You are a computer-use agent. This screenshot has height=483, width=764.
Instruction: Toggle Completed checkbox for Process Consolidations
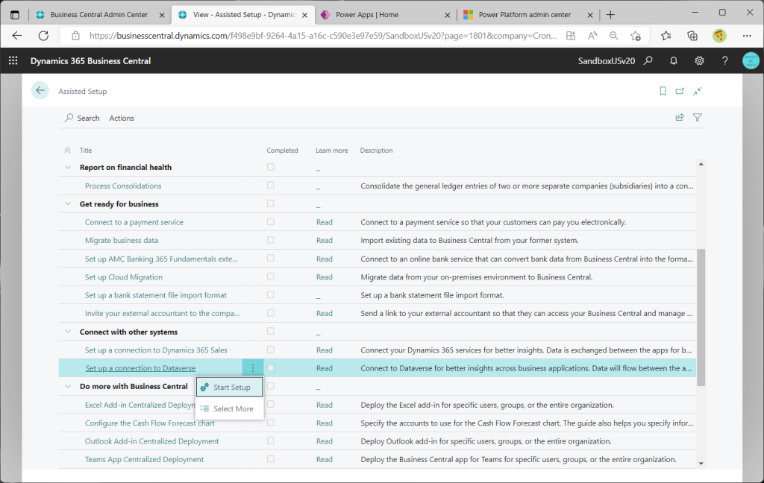point(270,185)
